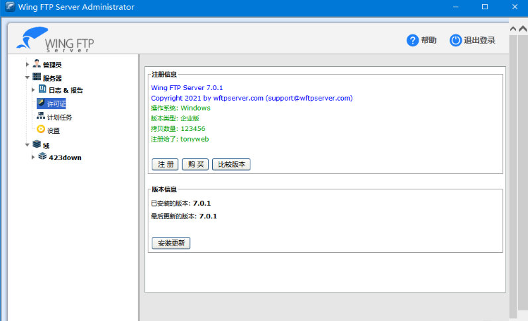Click the 423down domain icon
Image resolution: width=528 pixels, height=321 pixels.
pos(42,156)
